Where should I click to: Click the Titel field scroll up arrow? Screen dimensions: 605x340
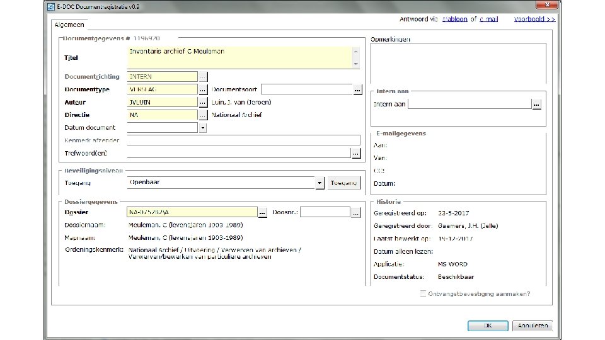pos(355,51)
